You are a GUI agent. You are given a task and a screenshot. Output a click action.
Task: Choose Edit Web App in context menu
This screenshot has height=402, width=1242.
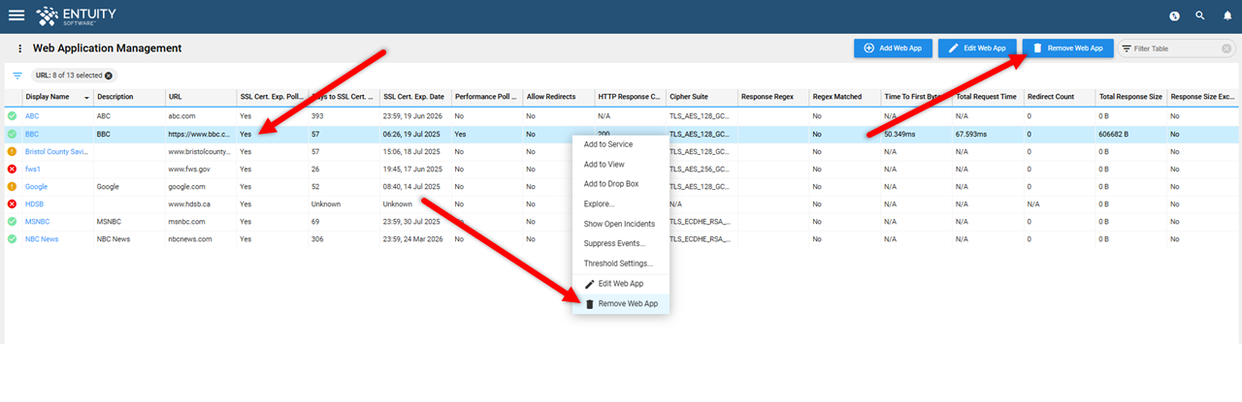(x=621, y=284)
